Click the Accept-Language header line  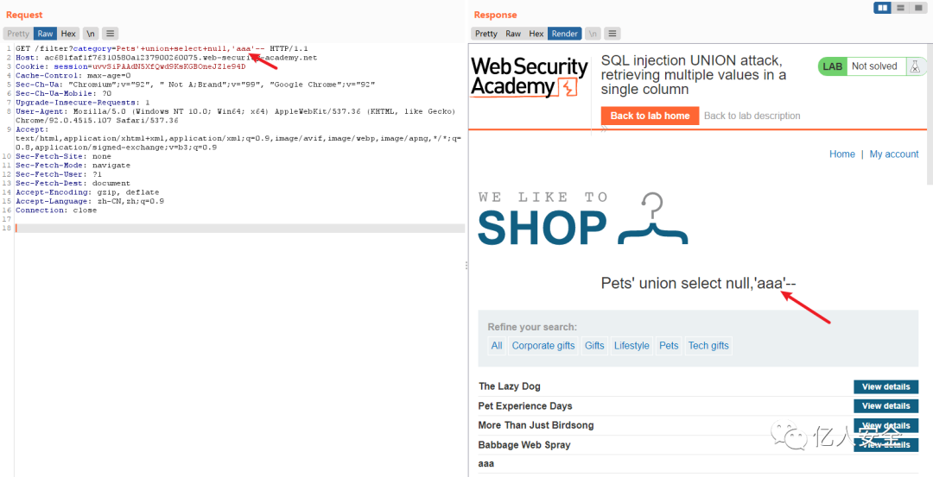[x=90, y=201]
